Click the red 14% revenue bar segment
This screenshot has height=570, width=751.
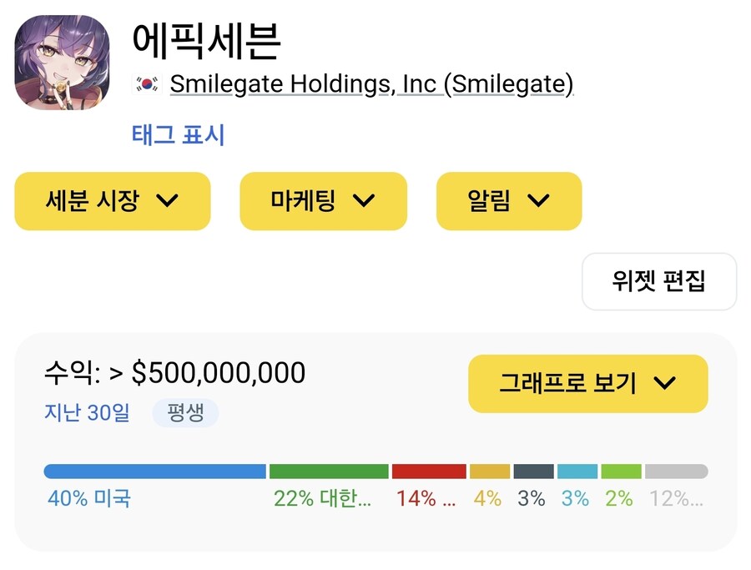pos(427,470)
